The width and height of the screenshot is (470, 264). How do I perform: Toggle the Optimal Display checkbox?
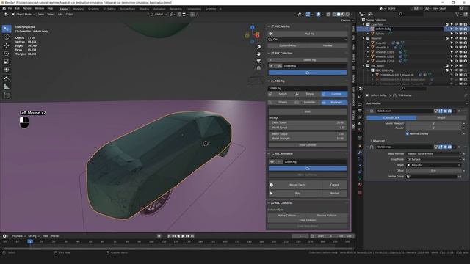tap(408, 133)
